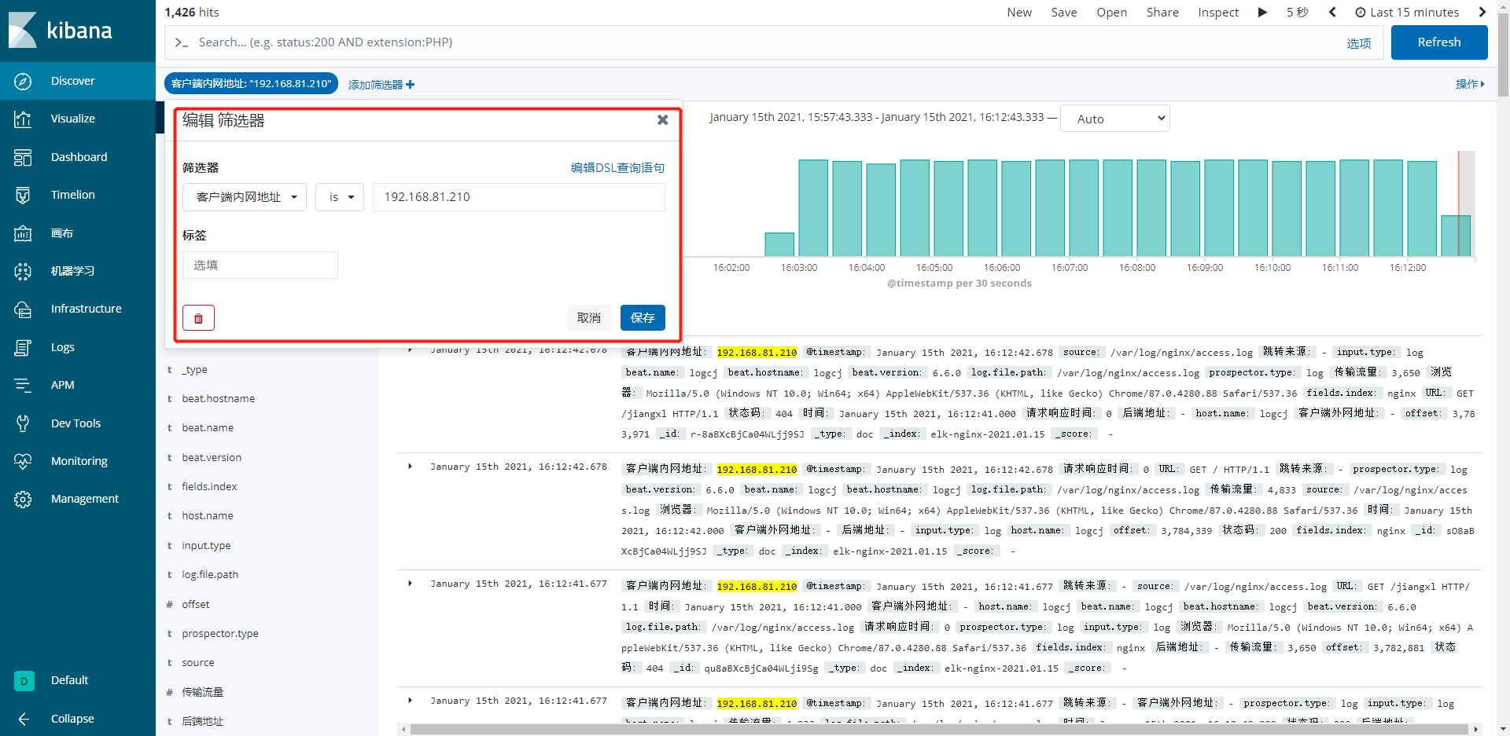Screen dimensions: 1510x736
Task: Click Open in top menu
Action: pyautogui.click(x=1112, y=13)
